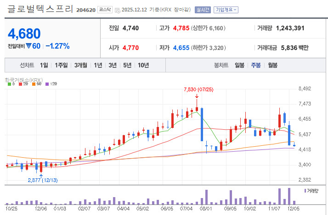Click the 봉차트 label

(x=221, y=66)
